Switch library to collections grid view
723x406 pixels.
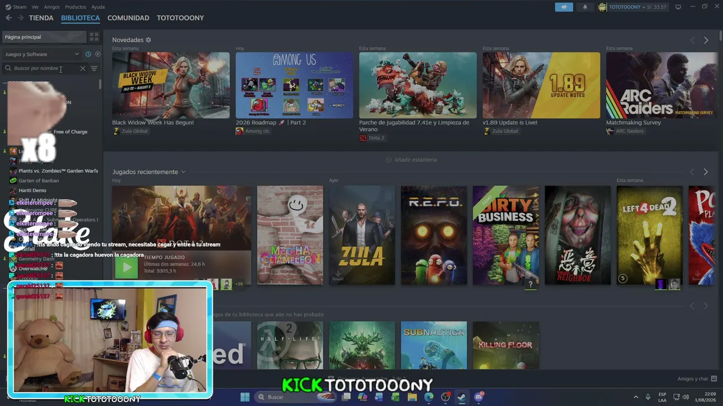pyautogui.click(x=94, y=37)
